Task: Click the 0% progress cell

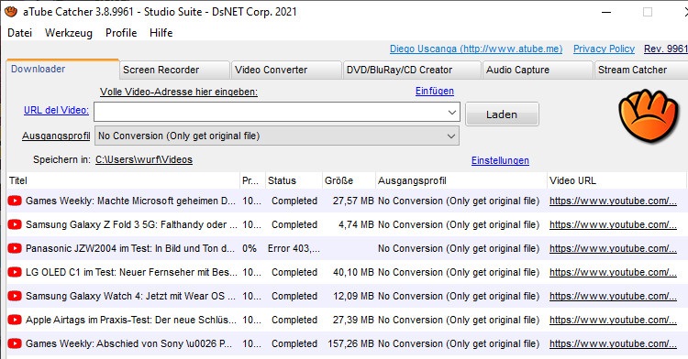Action: [x=250, y=248]
